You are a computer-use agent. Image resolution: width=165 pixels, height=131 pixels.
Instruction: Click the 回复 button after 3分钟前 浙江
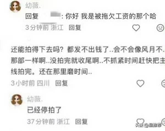point(75,28)
